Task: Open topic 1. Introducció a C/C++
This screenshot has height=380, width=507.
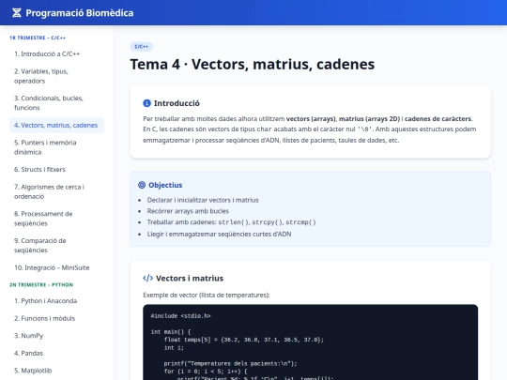Action: coord(57,54)
